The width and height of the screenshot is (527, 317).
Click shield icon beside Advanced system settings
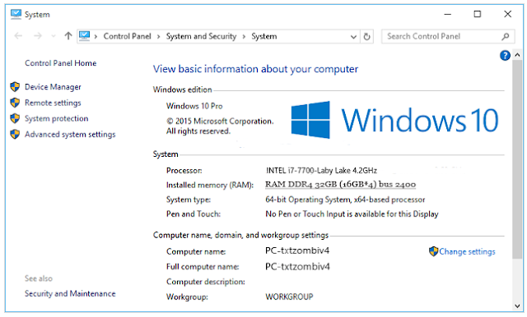click(x=15, y=134)
